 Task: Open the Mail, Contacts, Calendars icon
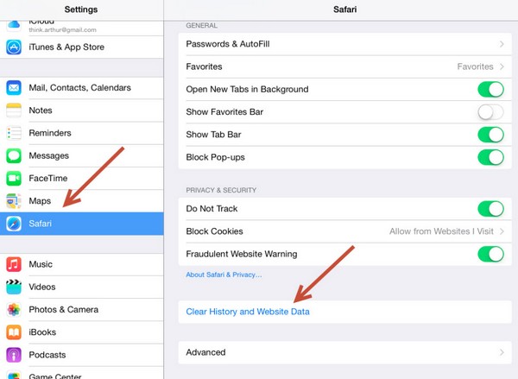pos(14,88)
